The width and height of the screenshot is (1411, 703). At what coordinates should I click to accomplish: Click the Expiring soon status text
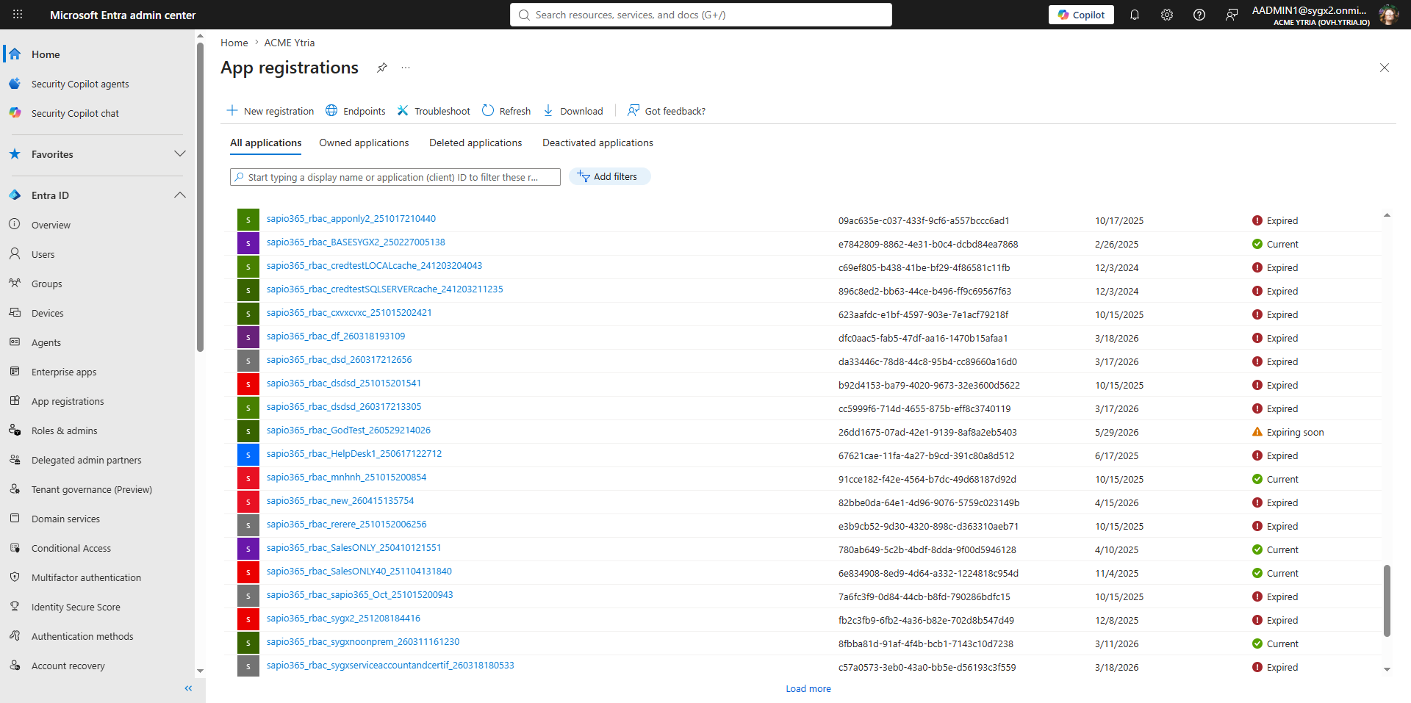click(x=1296, y=432)
